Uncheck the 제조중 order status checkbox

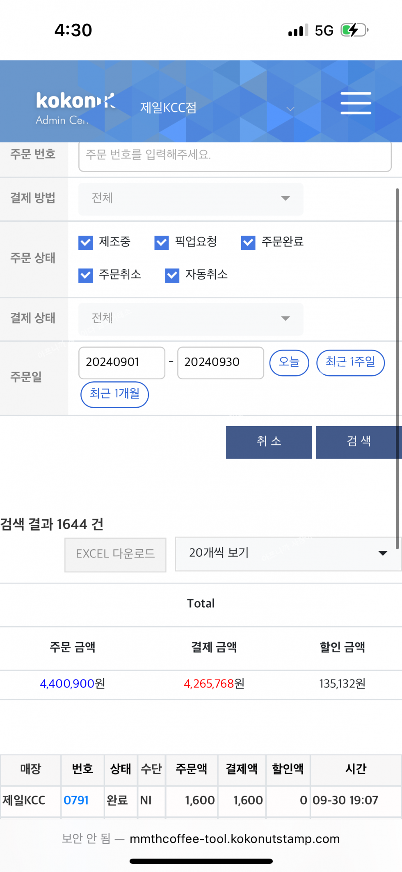(x=86, y=242)
